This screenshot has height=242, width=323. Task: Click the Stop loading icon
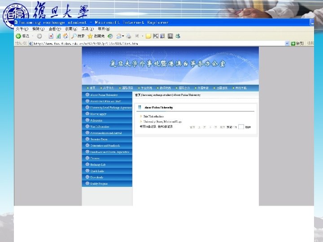coord(51,36)
